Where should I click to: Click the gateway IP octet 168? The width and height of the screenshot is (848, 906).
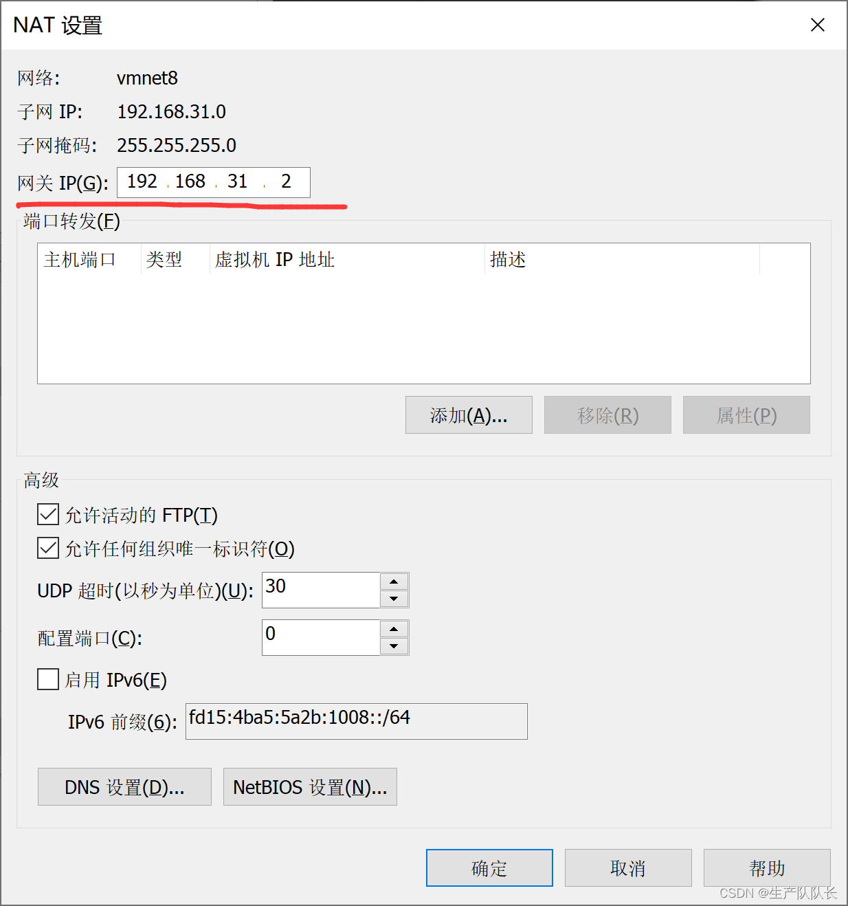click(x=190, y=181)
